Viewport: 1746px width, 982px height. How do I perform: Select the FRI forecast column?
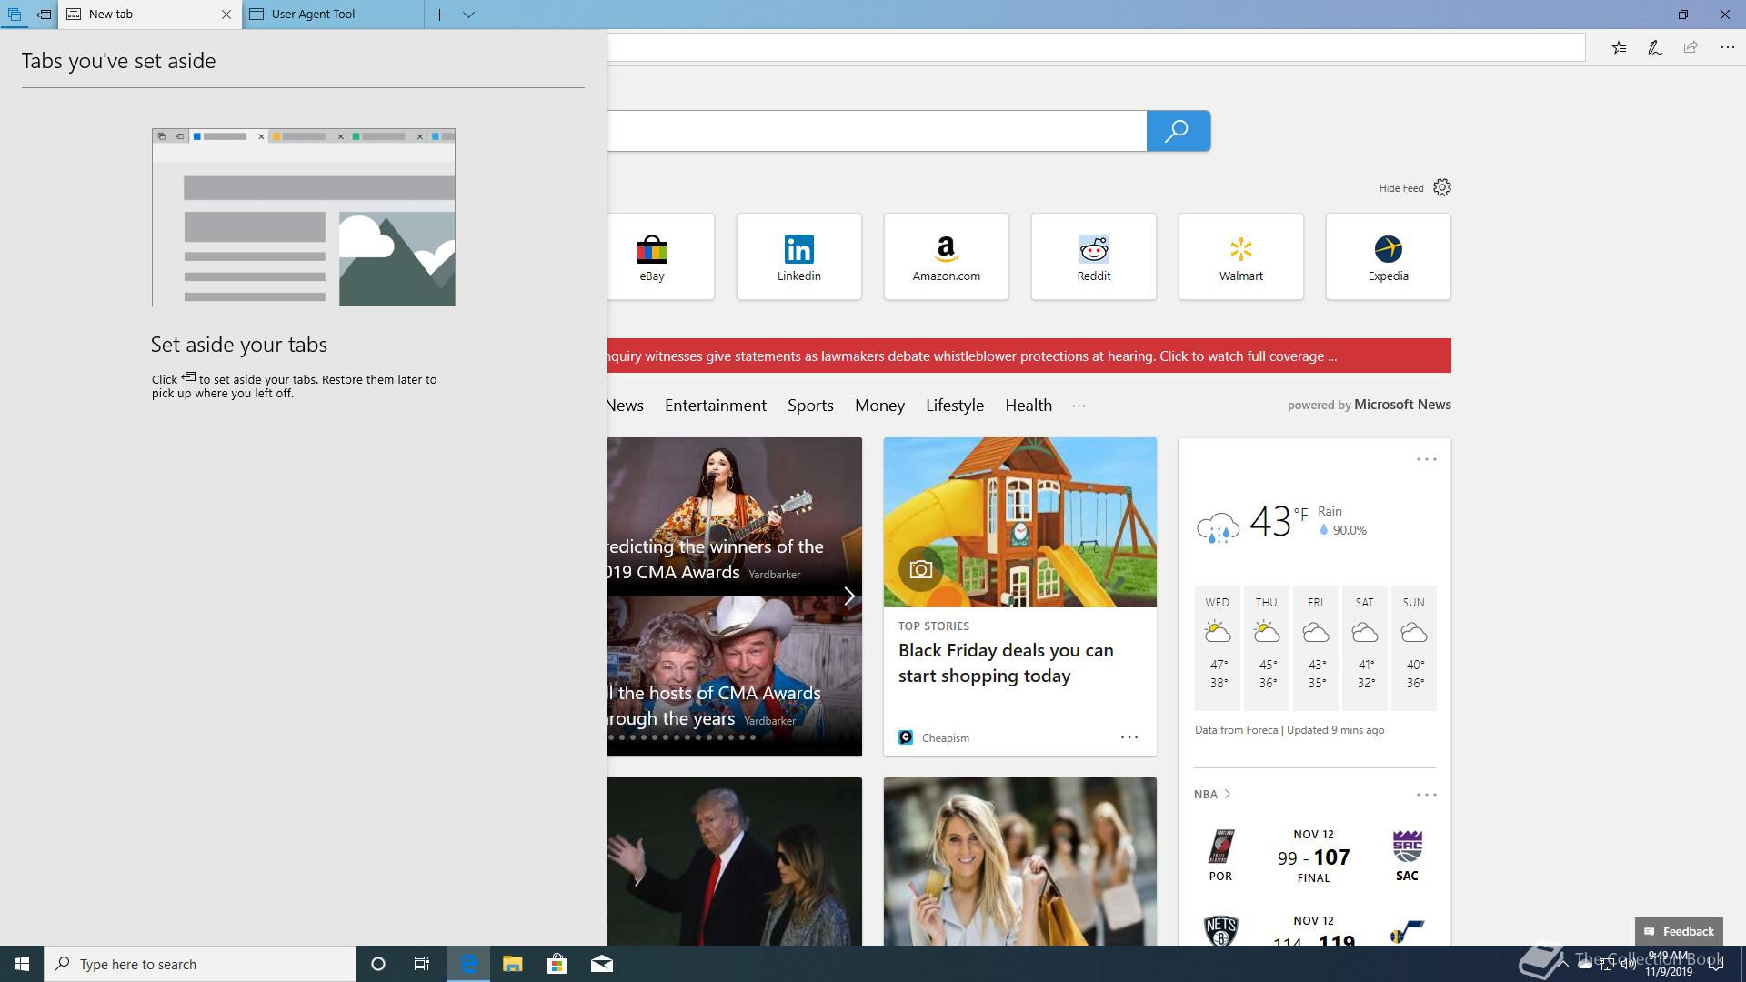pos(1316,647)
